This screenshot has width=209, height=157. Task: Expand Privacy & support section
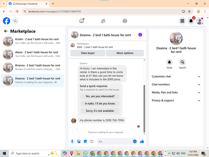pyautogui.click(x=176, y=100)
